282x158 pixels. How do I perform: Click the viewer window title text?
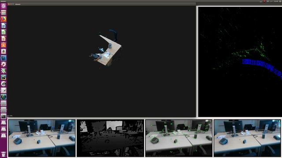pos(18,4)
